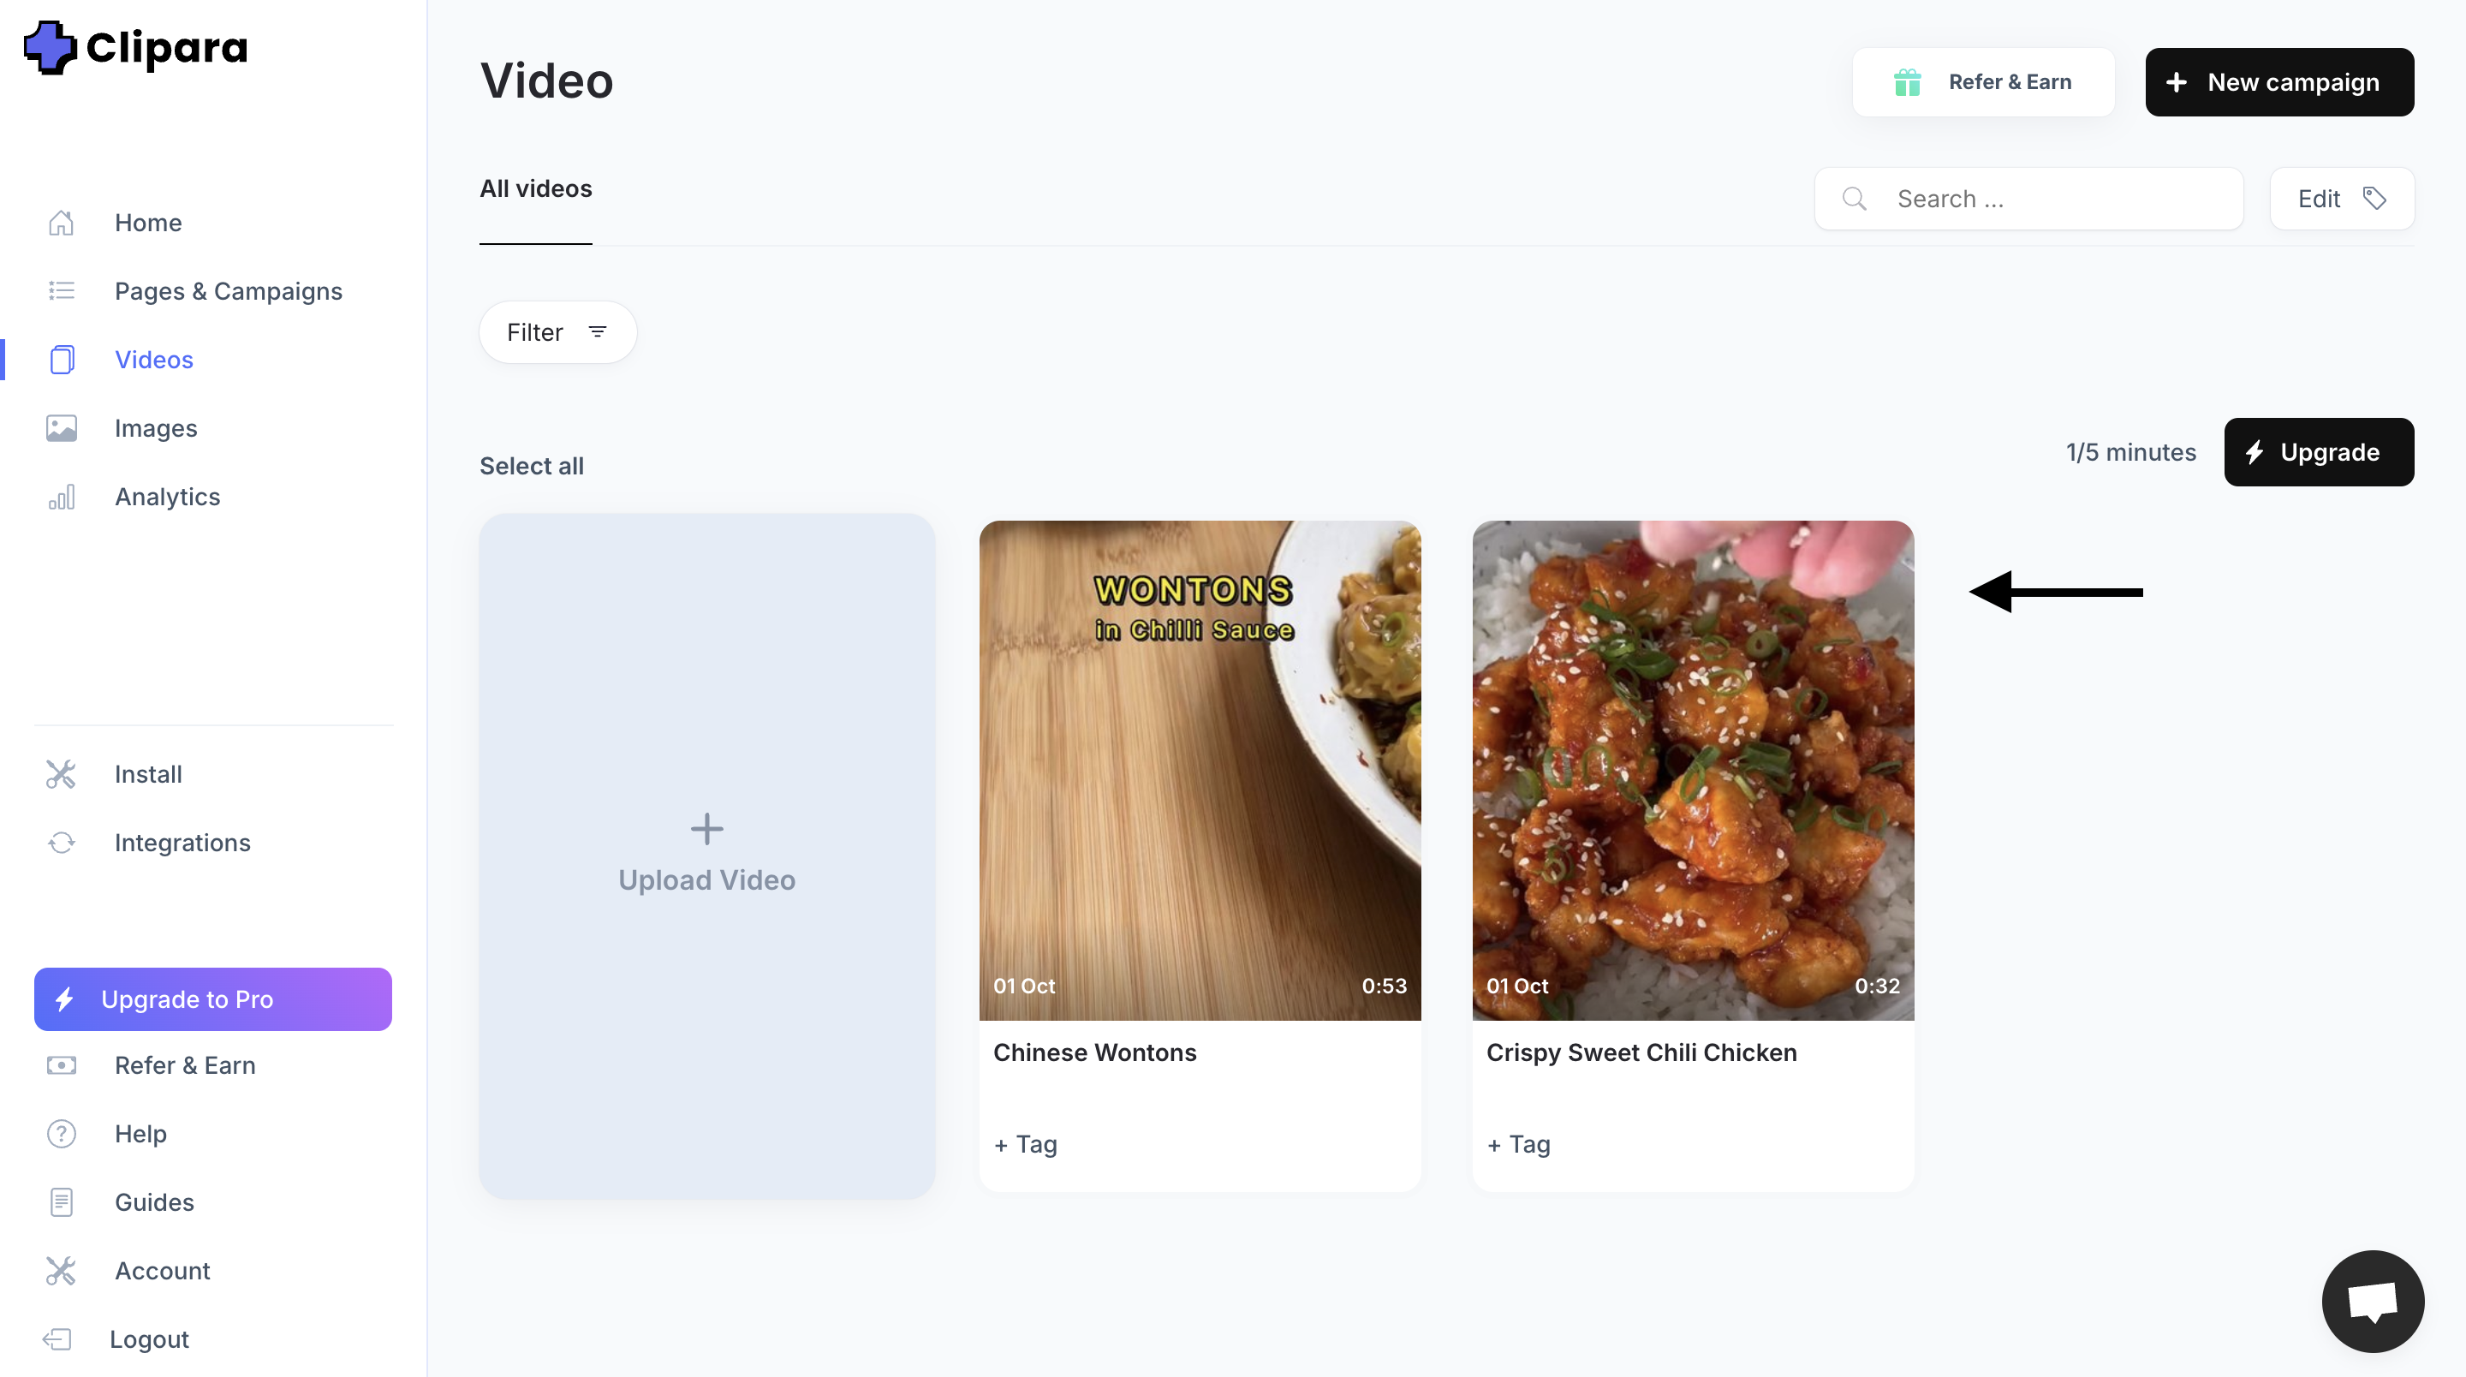Click the 0:53 duration label
2466x1377 pixels.
click(x=1385, y=986)
